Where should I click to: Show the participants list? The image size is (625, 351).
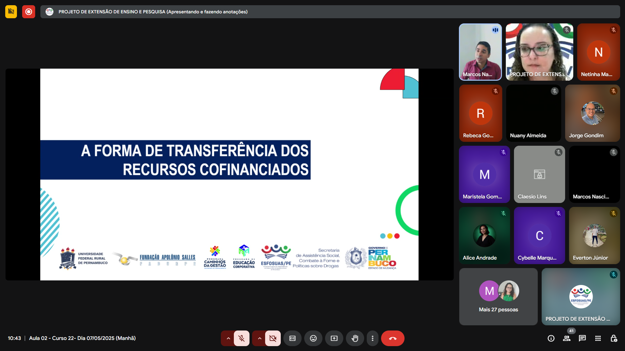pyautogui.click(x=567, y=338)
